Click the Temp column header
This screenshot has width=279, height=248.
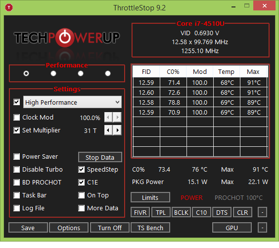pos(227,72)
